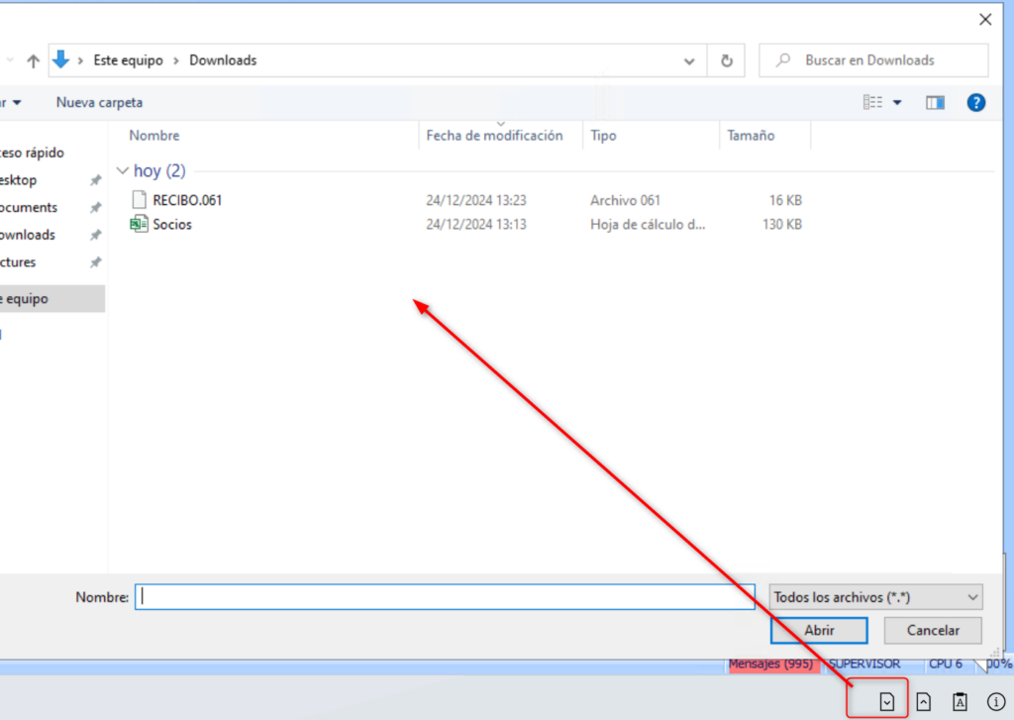Screen dimensions: 1014x720
Task: Click the Abrir button
Action: tap(819, 630)
